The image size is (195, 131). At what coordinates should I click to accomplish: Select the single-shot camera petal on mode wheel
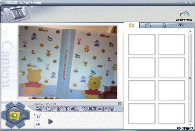coord(26,116)
